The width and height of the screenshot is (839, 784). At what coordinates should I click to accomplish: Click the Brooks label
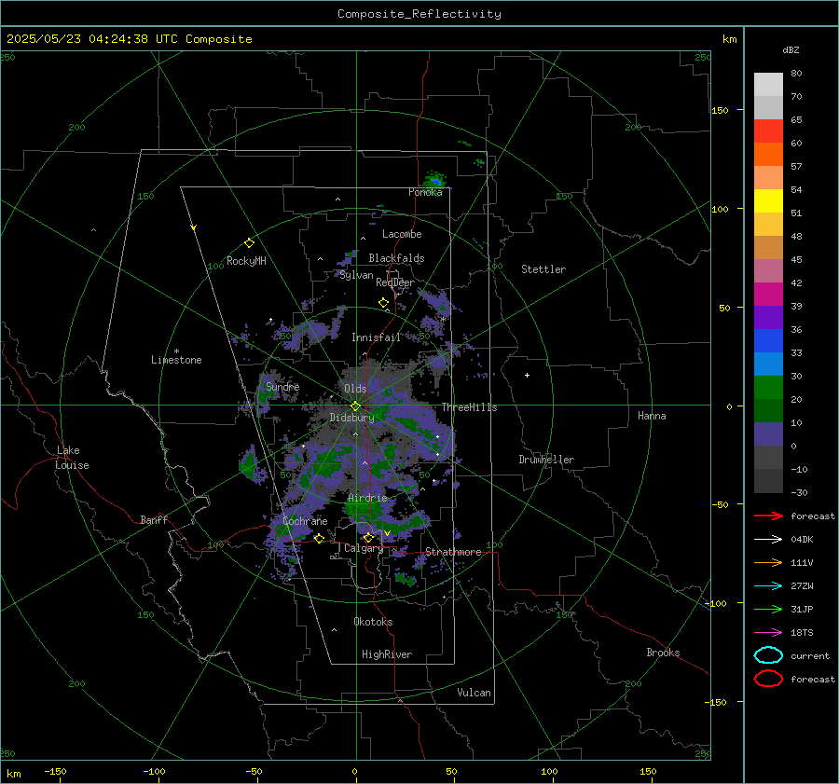pyautogui.click(x=663, y=653)
